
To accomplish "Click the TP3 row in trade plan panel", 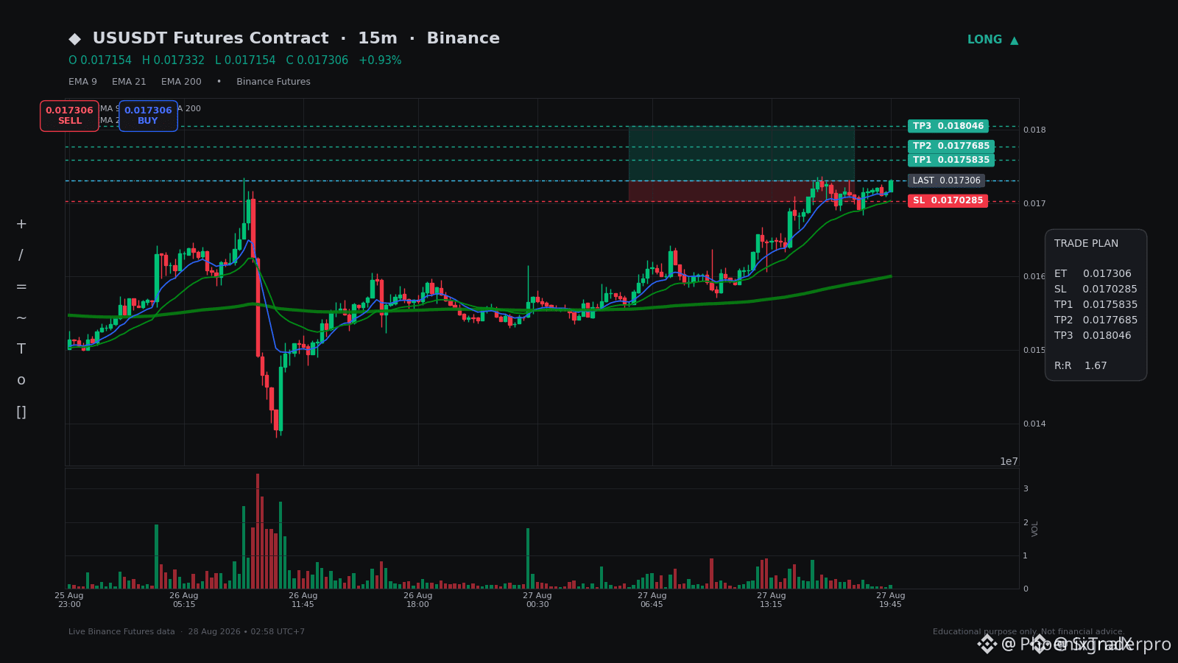I will [x=1093, y=336].
